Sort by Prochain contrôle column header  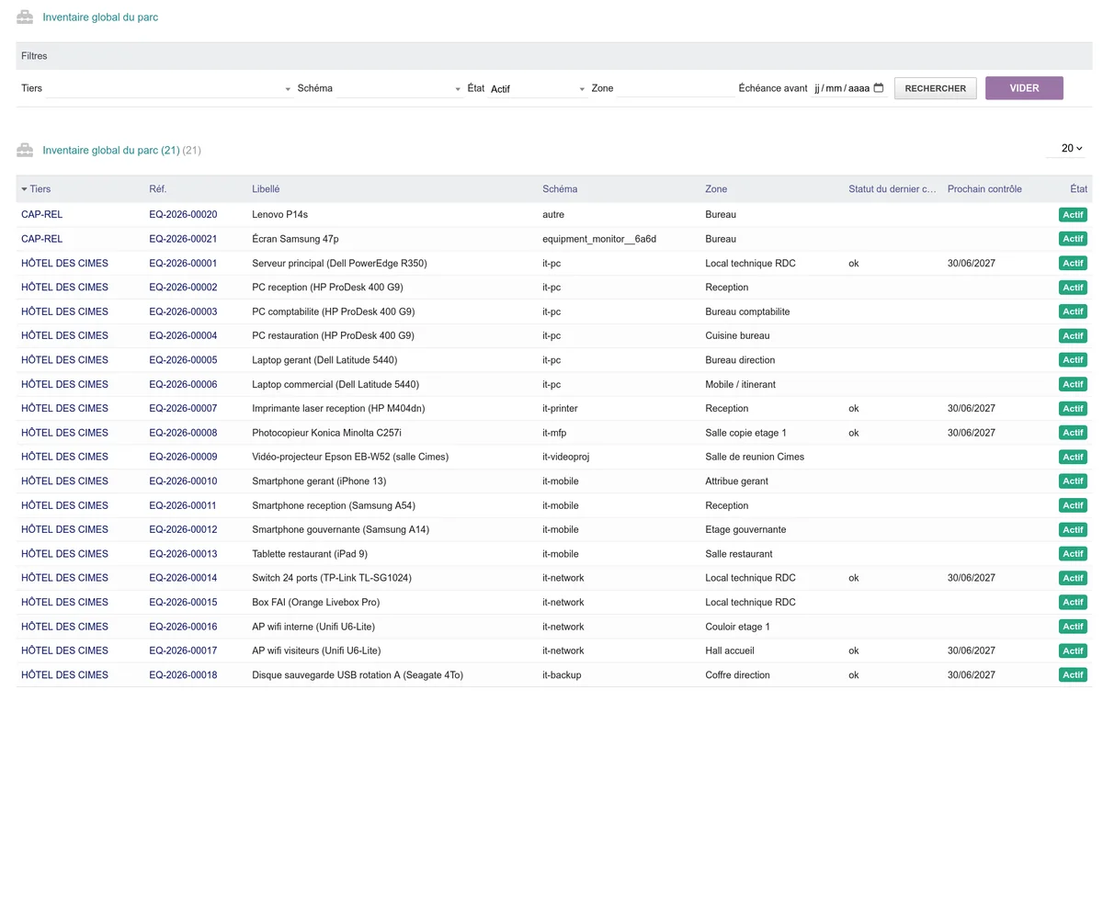pos(984,189)
